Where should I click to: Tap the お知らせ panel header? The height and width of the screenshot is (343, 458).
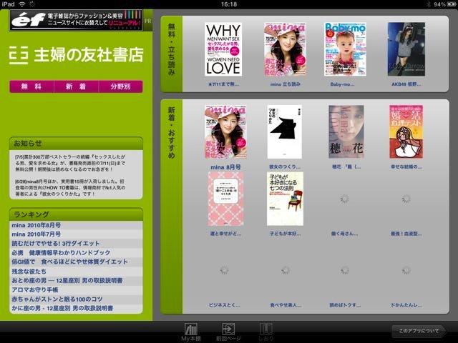[76, 143]
